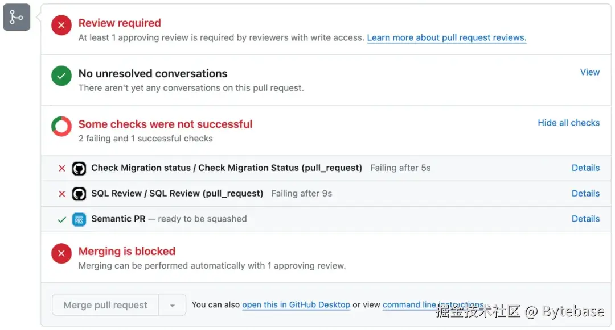615x330 pixels.
Task: Click the Semantic PR app icon
Action: pos(79,219)
